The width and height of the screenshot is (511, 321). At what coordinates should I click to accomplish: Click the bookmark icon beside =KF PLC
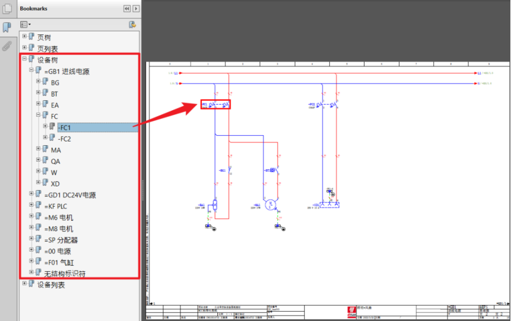(38, 205)
